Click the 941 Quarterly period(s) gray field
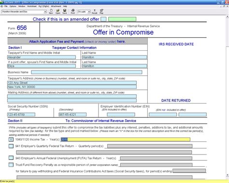The image size is (229, 183). pyautogui.click(x=150, y=146)
